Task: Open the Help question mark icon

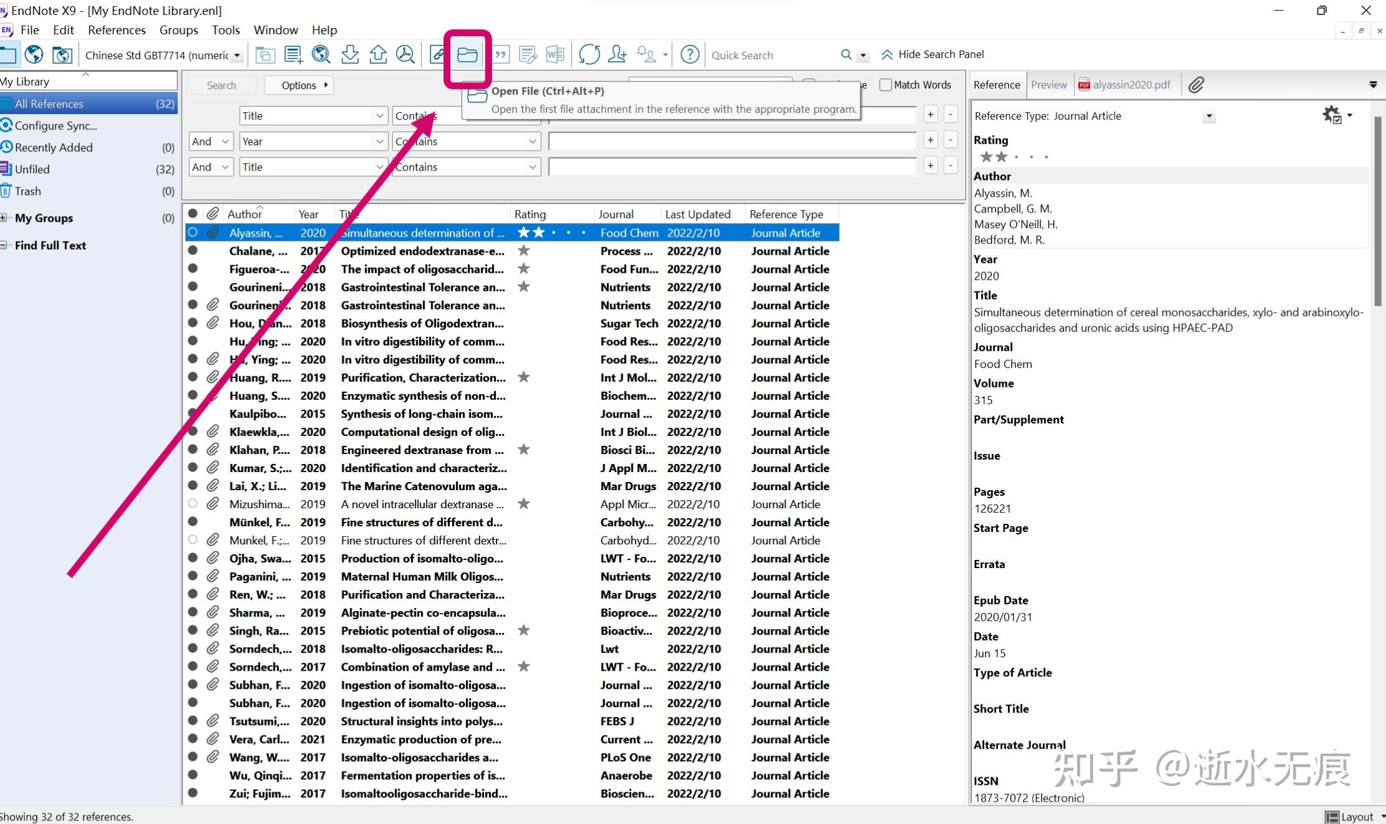Action: coord(690,54)
